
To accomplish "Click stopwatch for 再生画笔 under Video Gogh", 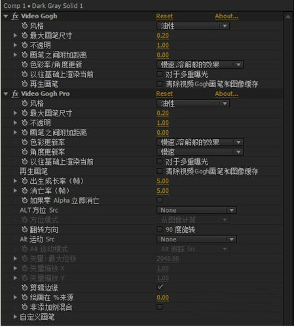I will (x=24, y=84).
